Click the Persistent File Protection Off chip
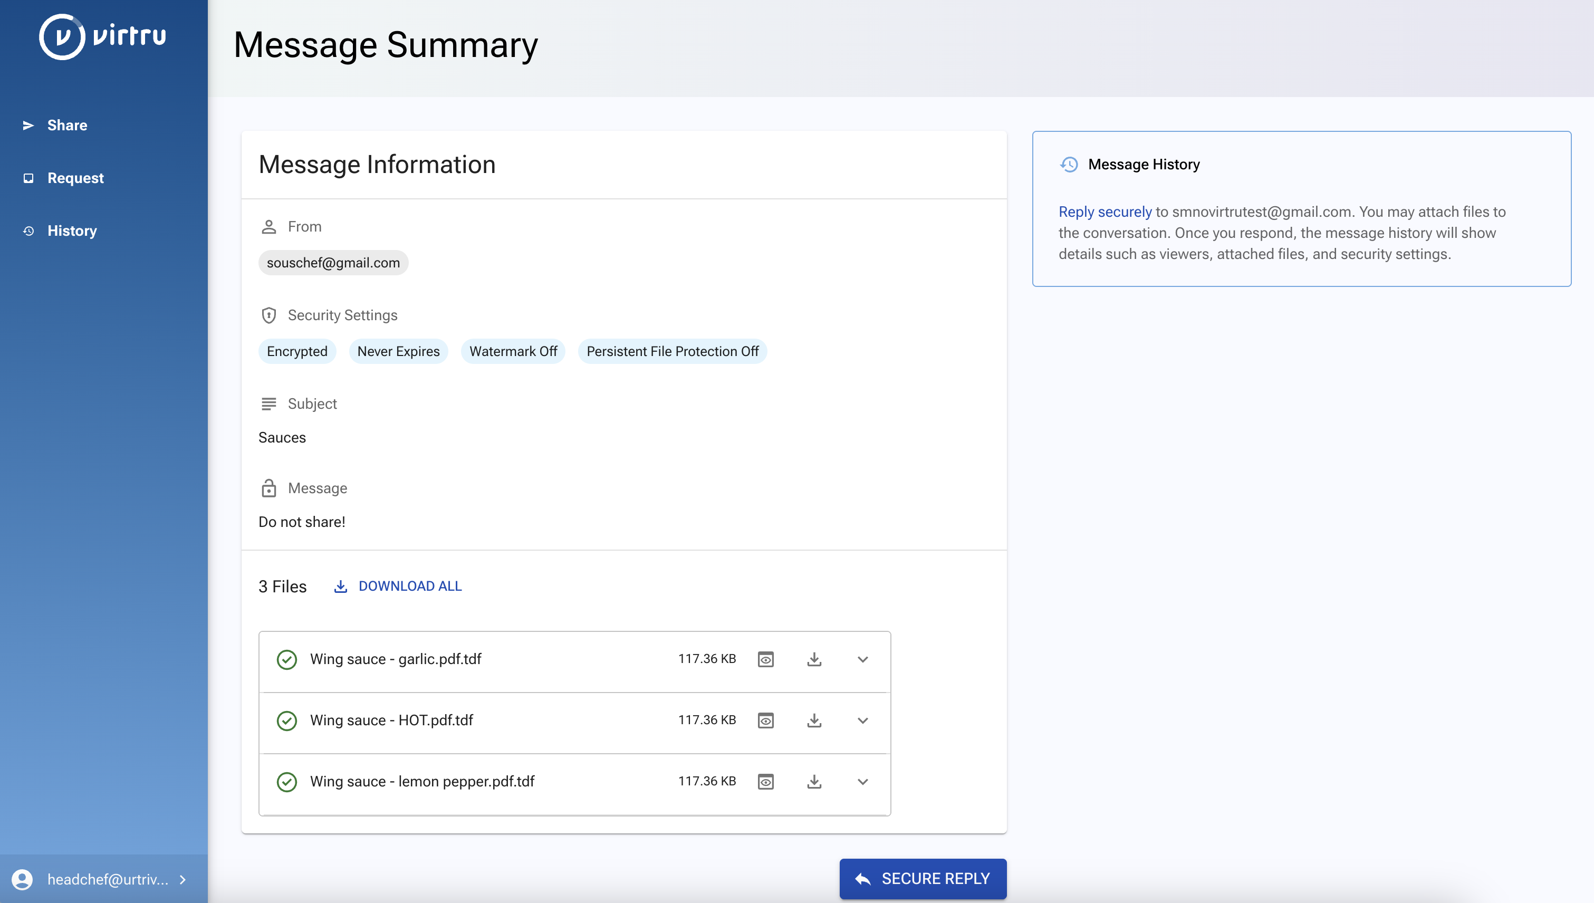The height and width of the screenshot is (903, 1594). pos(673,352)
